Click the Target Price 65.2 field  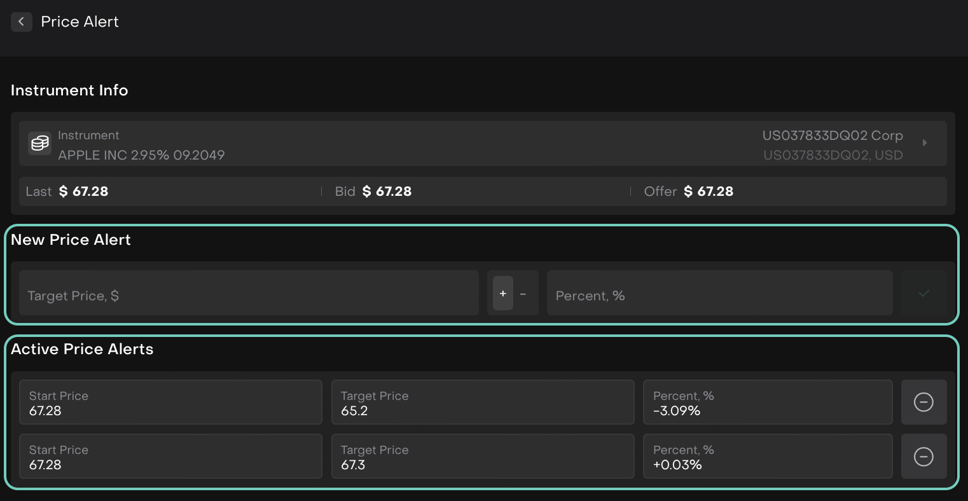pyautogui.click(x=482, y=402)
